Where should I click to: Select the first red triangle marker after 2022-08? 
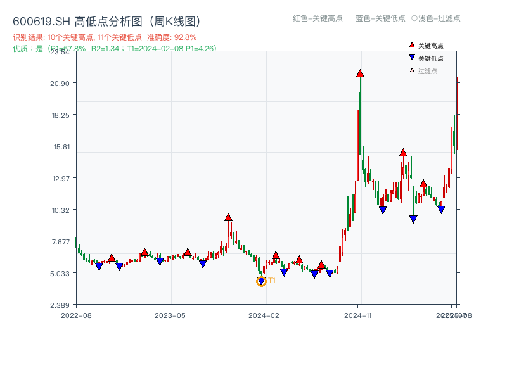click(112, 258)
